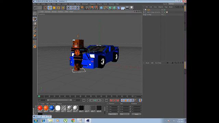Viewport: 219px width, 123px height.
Task: Add a Camera object
Action: click(x=127, y=8)
